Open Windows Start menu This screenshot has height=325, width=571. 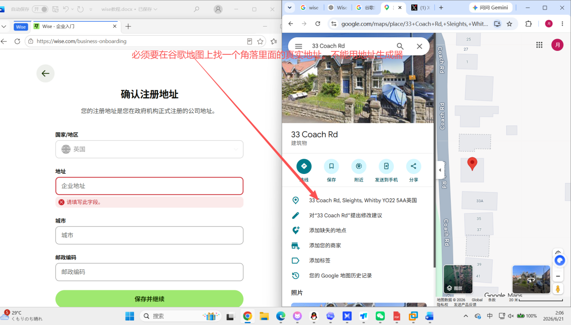click(130, 316)
